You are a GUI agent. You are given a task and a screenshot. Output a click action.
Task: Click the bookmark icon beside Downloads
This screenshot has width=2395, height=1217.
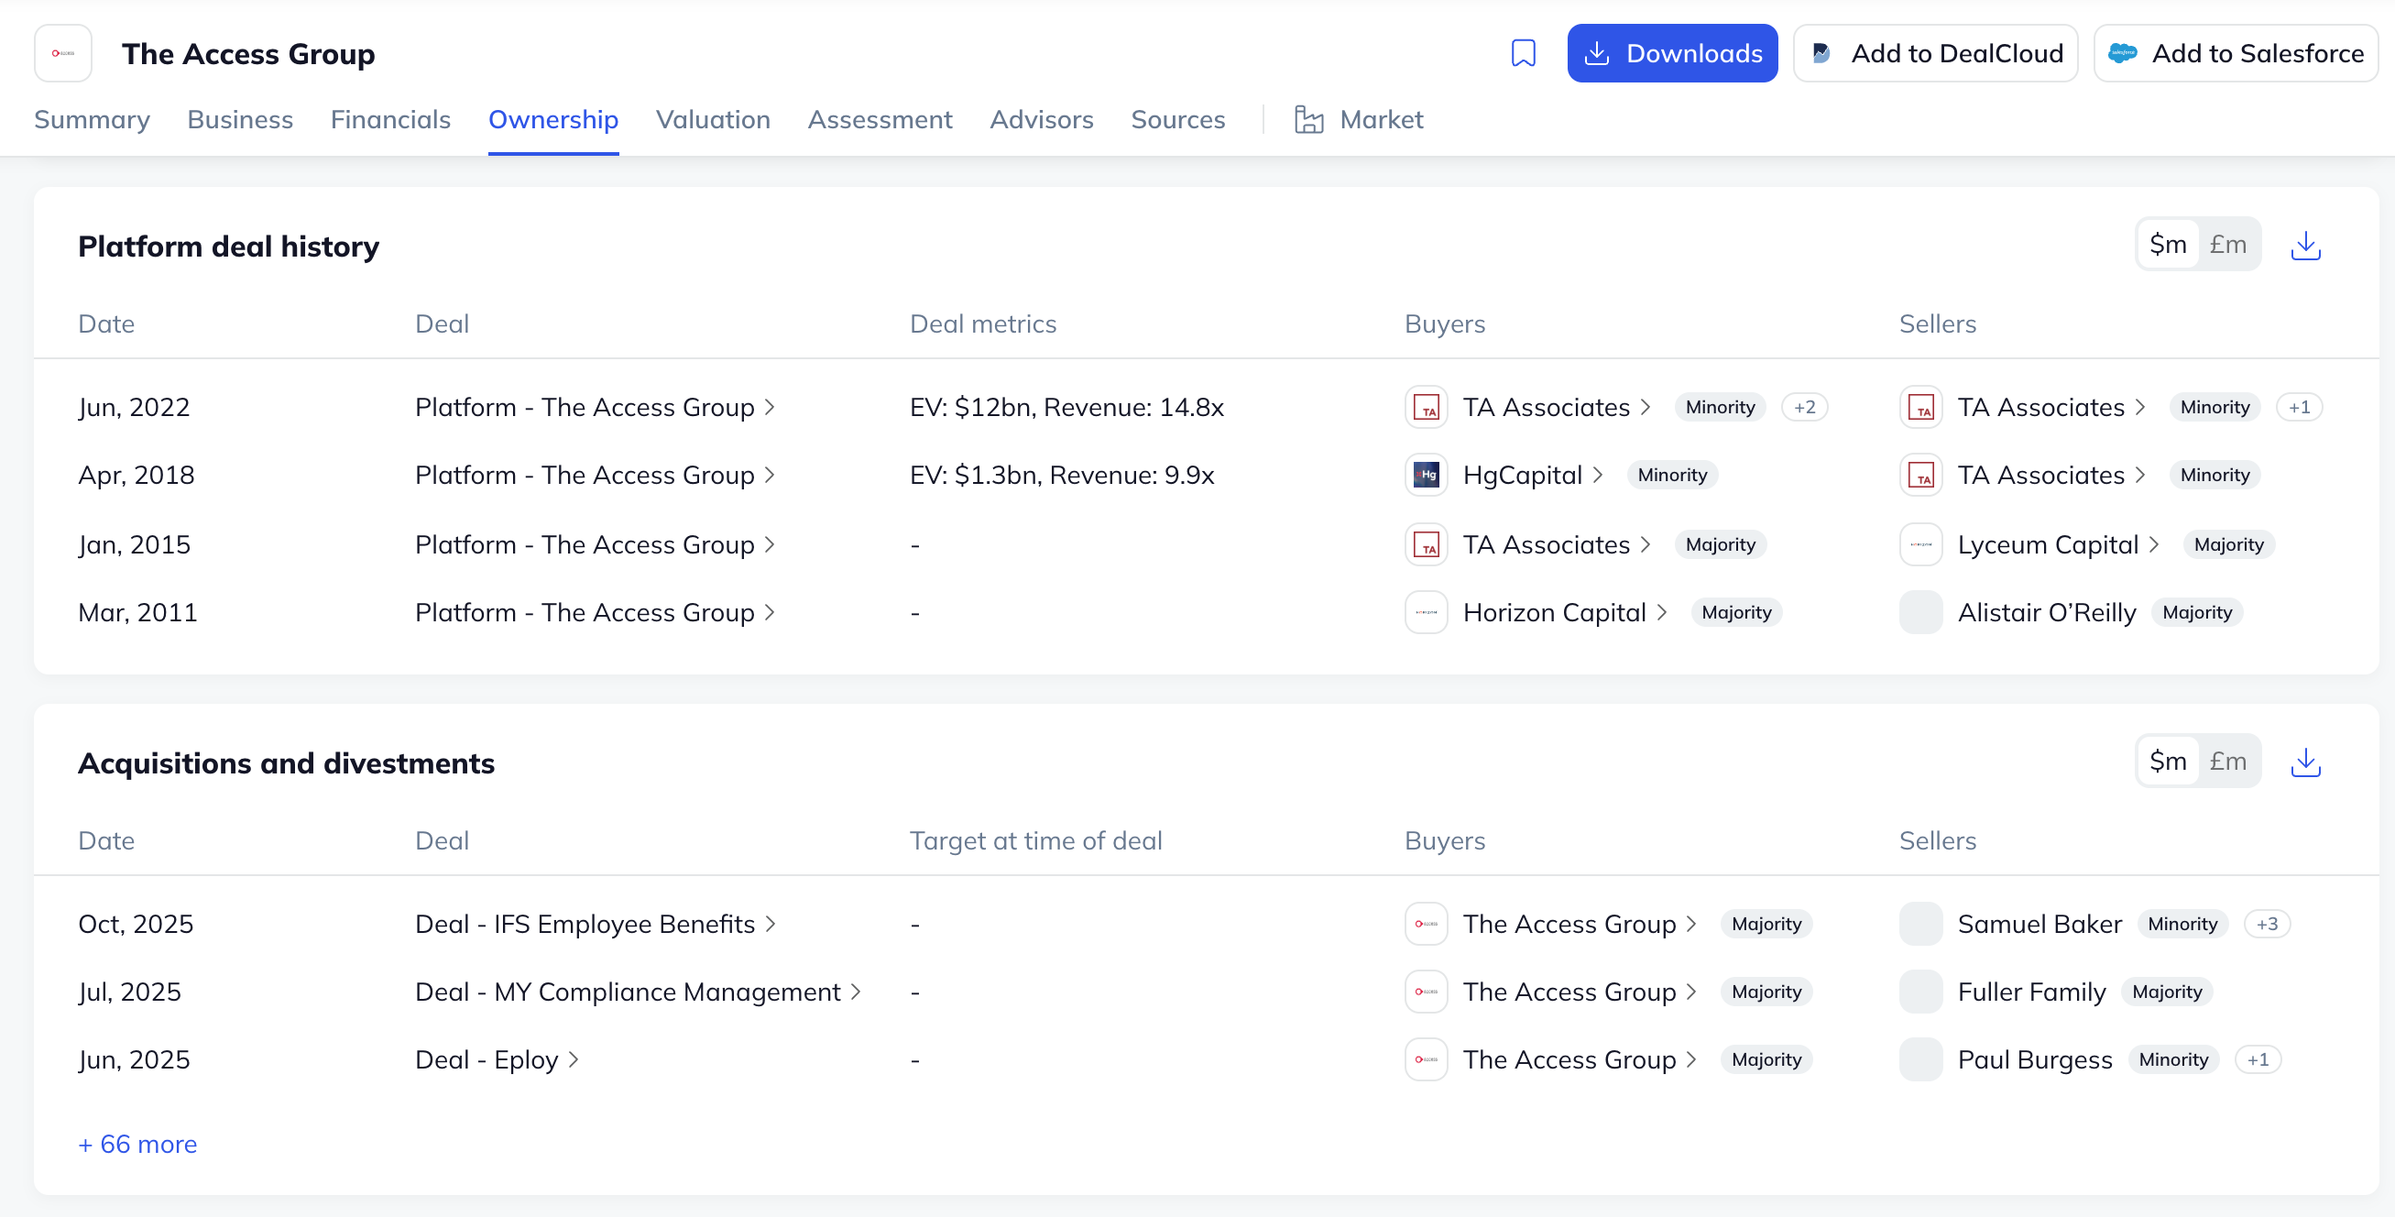(x=1523, y=53)
